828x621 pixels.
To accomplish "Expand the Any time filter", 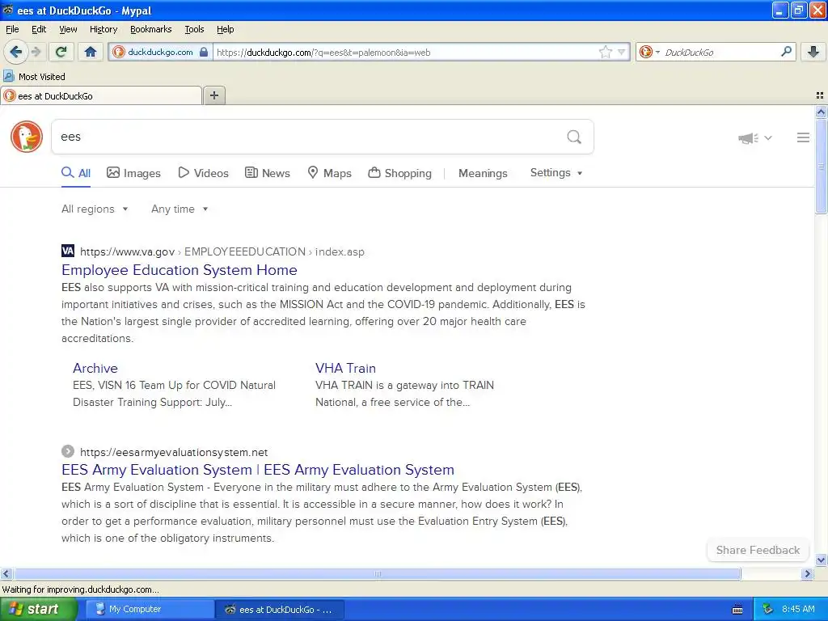I will click(180, 209).
